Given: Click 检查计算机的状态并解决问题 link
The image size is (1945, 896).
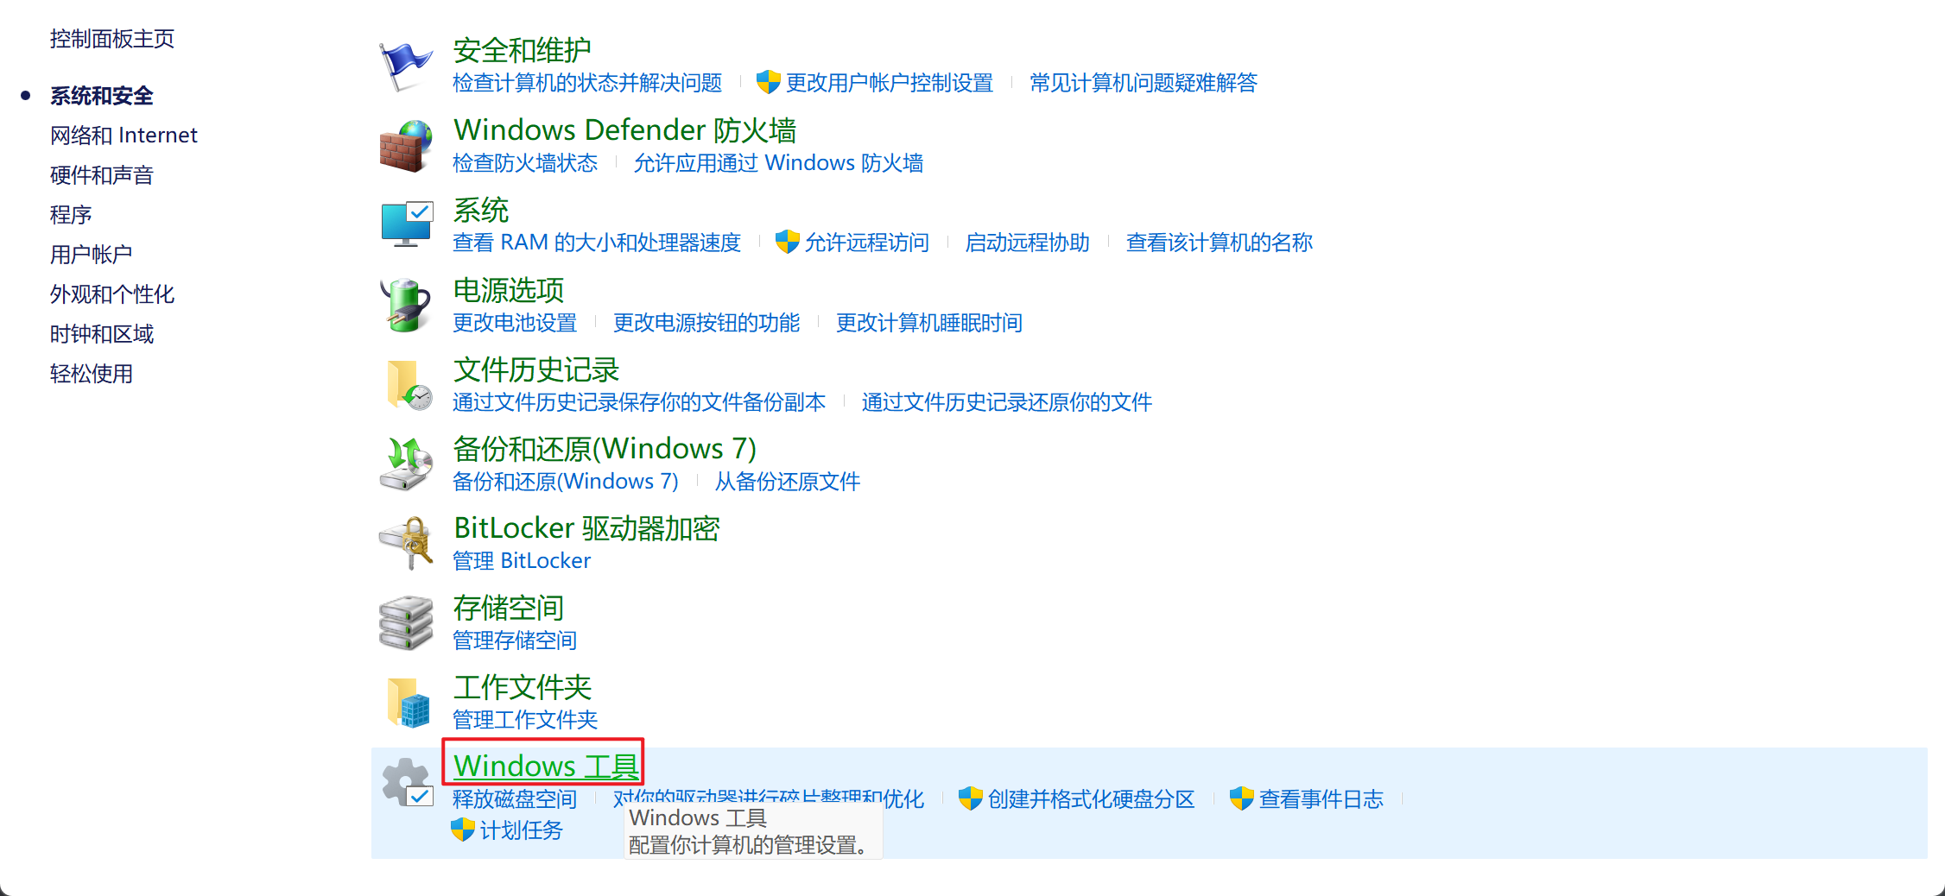Looking at the screenshot, I should [587, 83].
